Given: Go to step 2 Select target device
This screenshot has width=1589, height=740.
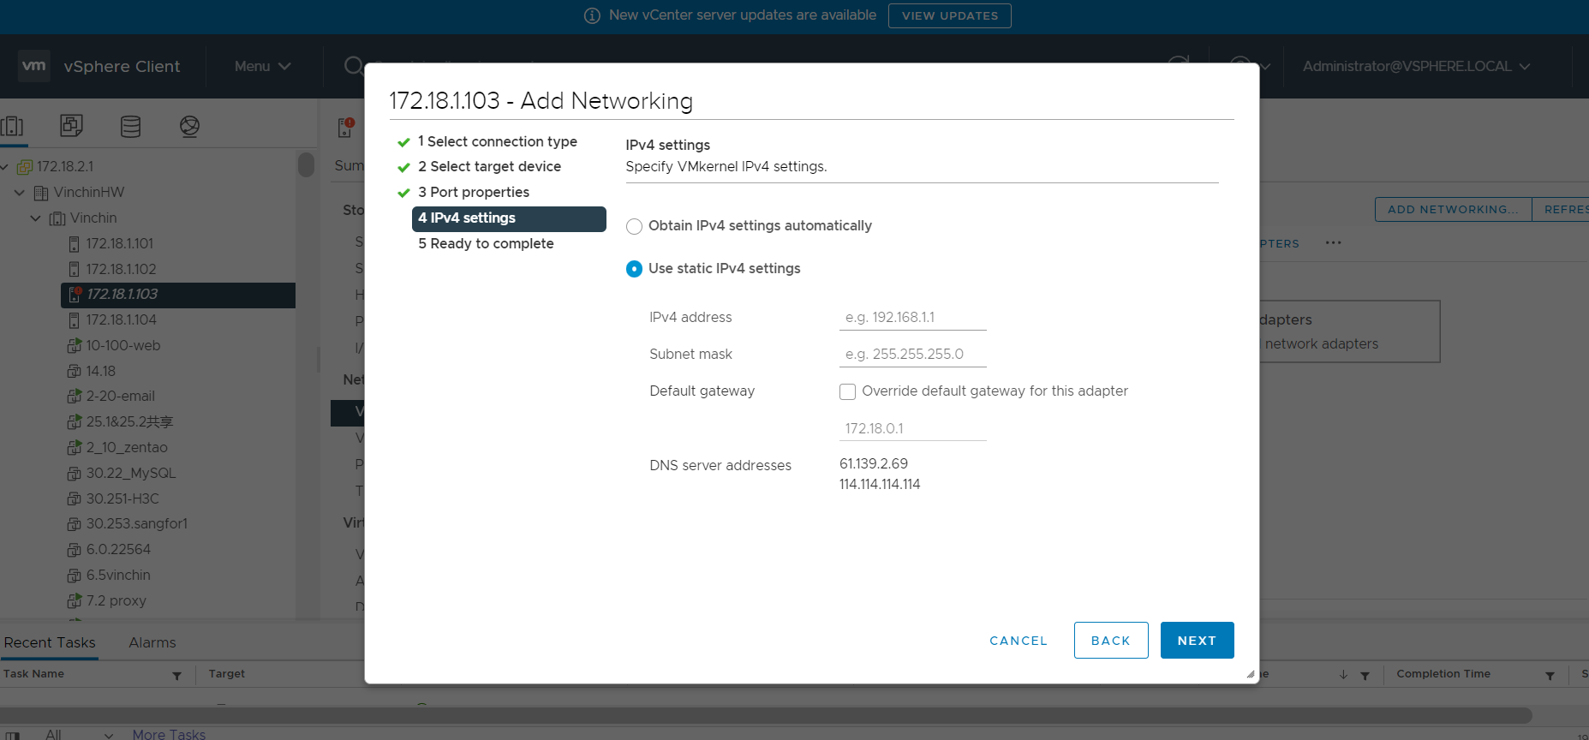Looking at the screenshot, I should pos(489,166).
